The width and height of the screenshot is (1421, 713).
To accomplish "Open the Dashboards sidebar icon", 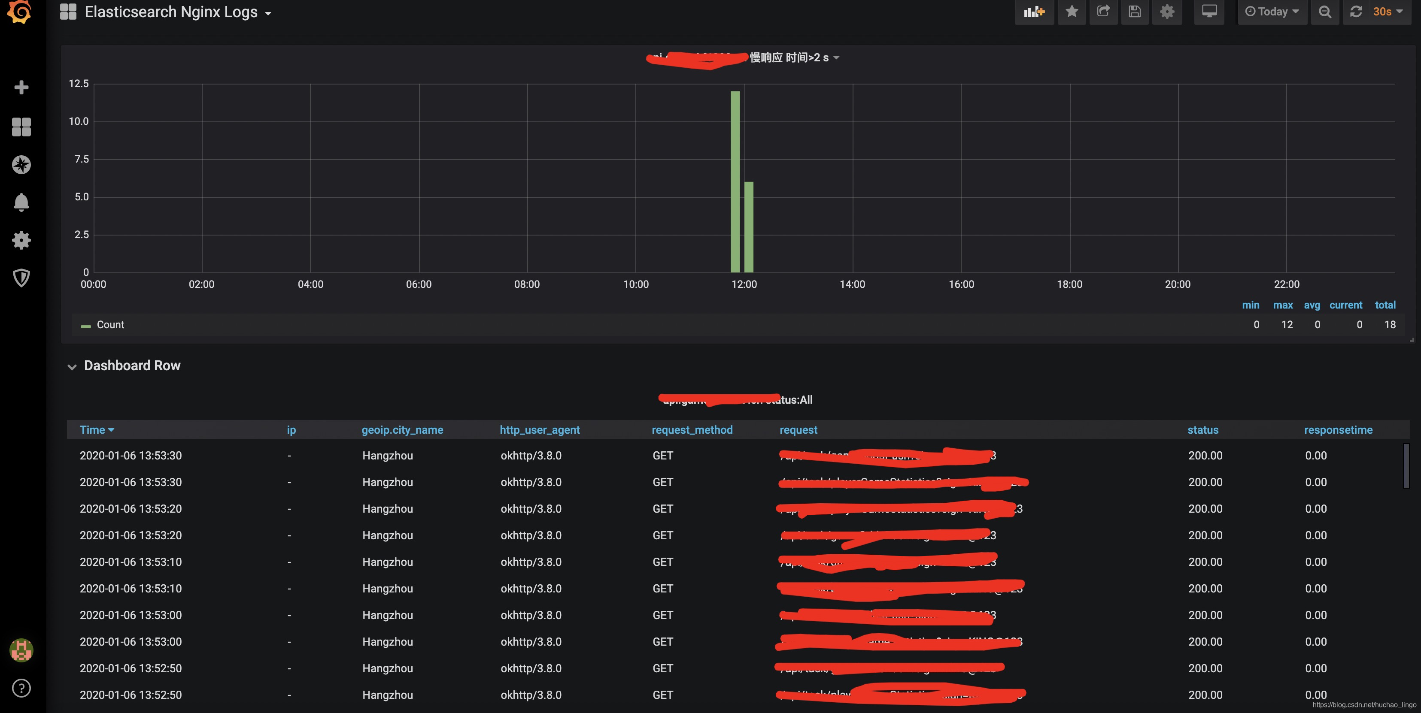I will [21, 127].
